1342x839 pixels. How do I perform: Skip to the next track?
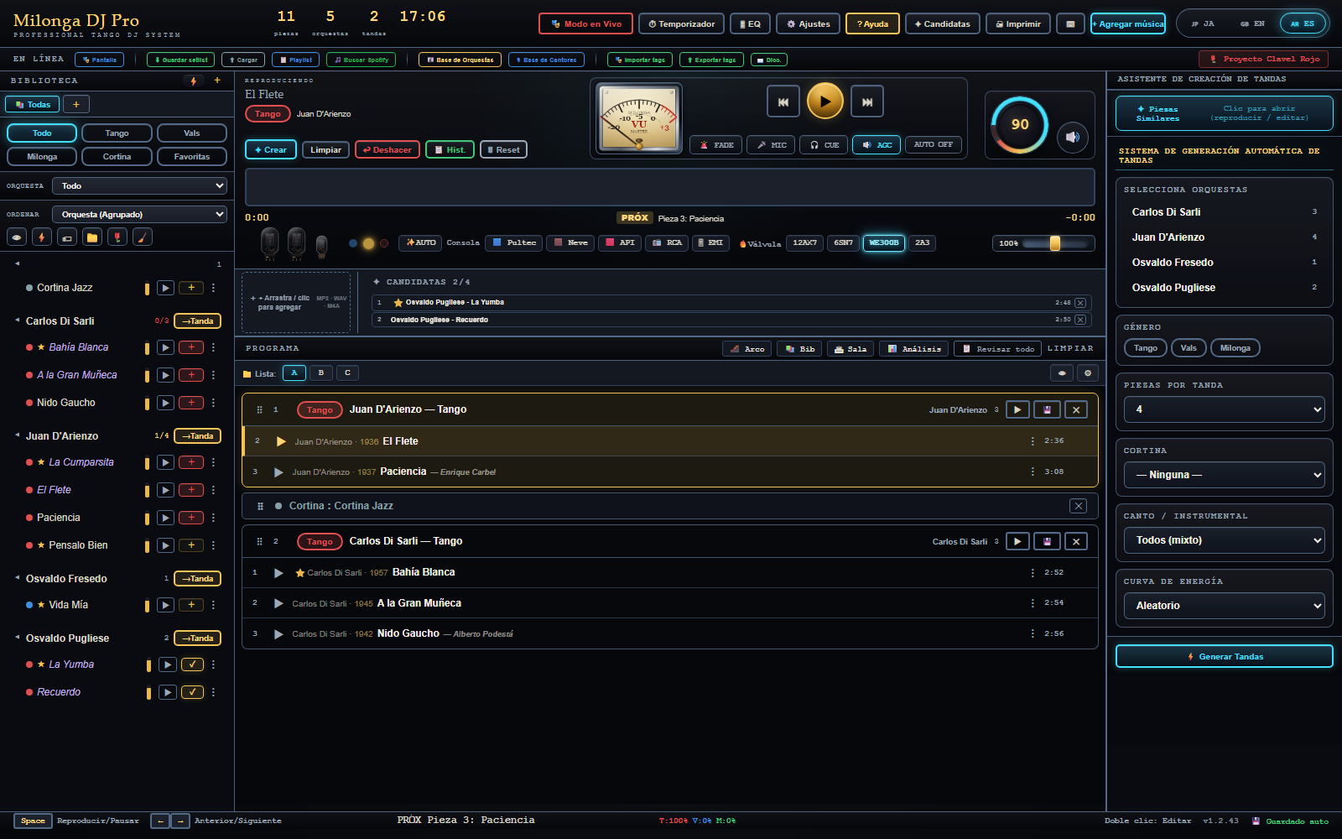pyautogui.click(x=867, y=102)
